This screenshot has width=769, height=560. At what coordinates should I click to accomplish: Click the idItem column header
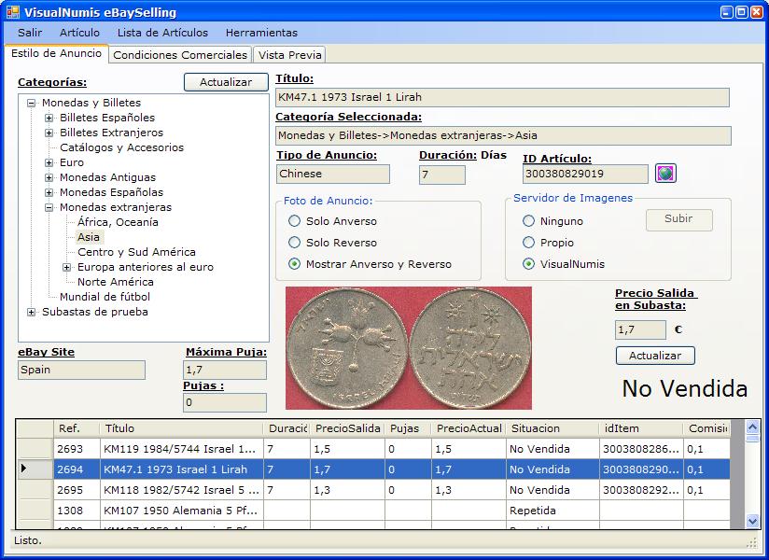point(641,428)
